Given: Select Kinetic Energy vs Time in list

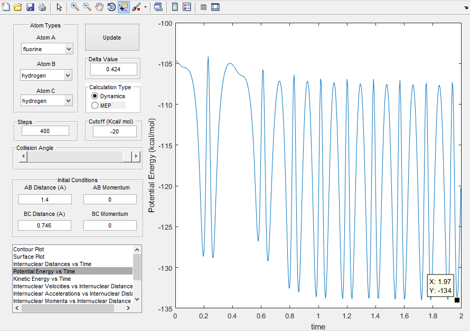Looking at the screenshot, I should tap(42, 279).
